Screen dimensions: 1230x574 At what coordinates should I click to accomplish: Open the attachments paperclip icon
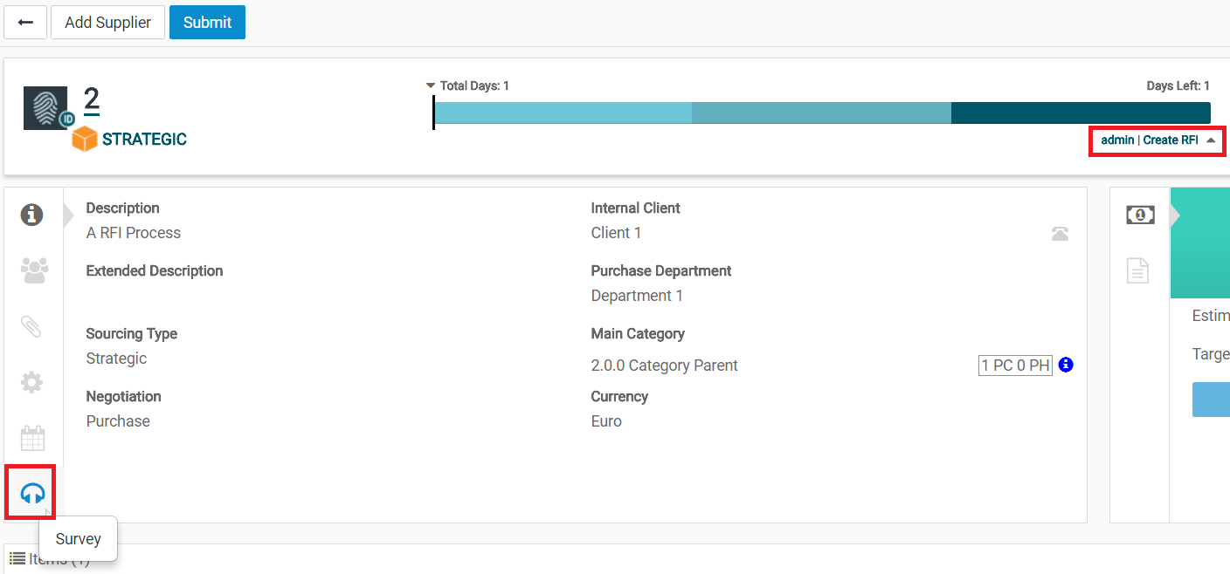[x=32, y=326]
